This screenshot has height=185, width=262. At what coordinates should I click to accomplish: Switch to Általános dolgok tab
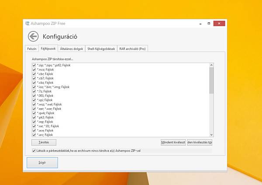tap(72, 49)
